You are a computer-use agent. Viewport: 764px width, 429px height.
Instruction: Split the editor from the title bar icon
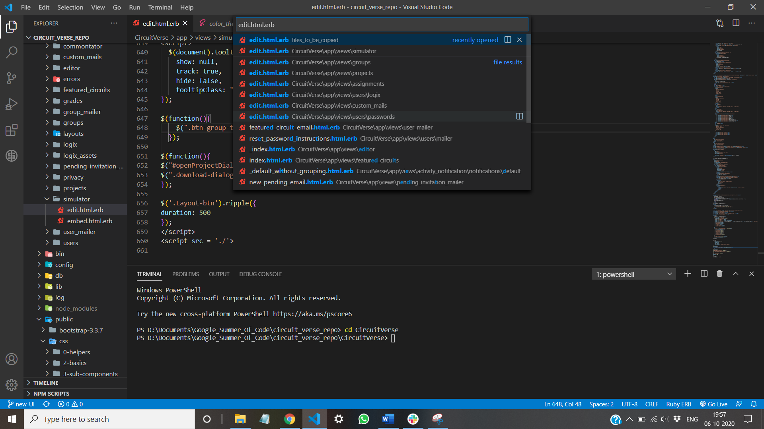pyautogui.click(x=735, y=23)
